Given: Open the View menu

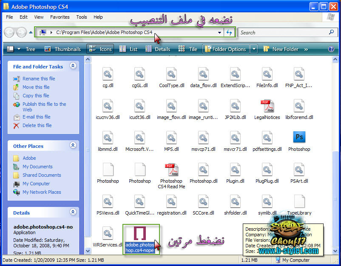Looking at the screenshot, I should click(39, 17).
